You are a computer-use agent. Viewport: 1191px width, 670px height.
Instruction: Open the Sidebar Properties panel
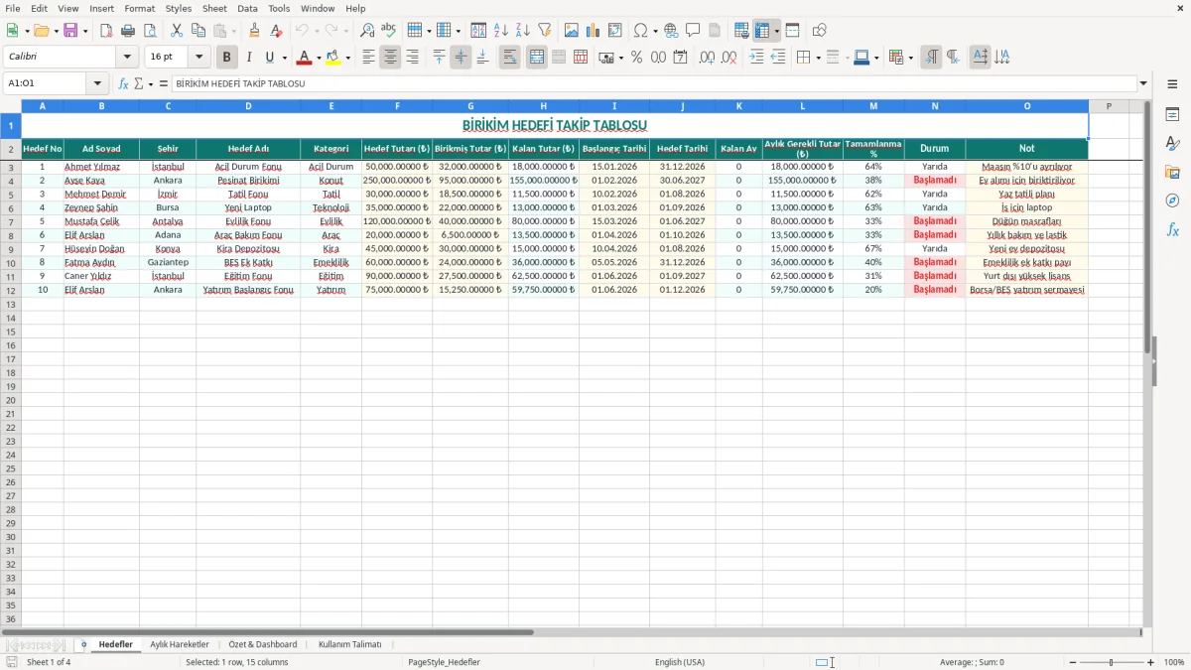(x=1172, y=115)
